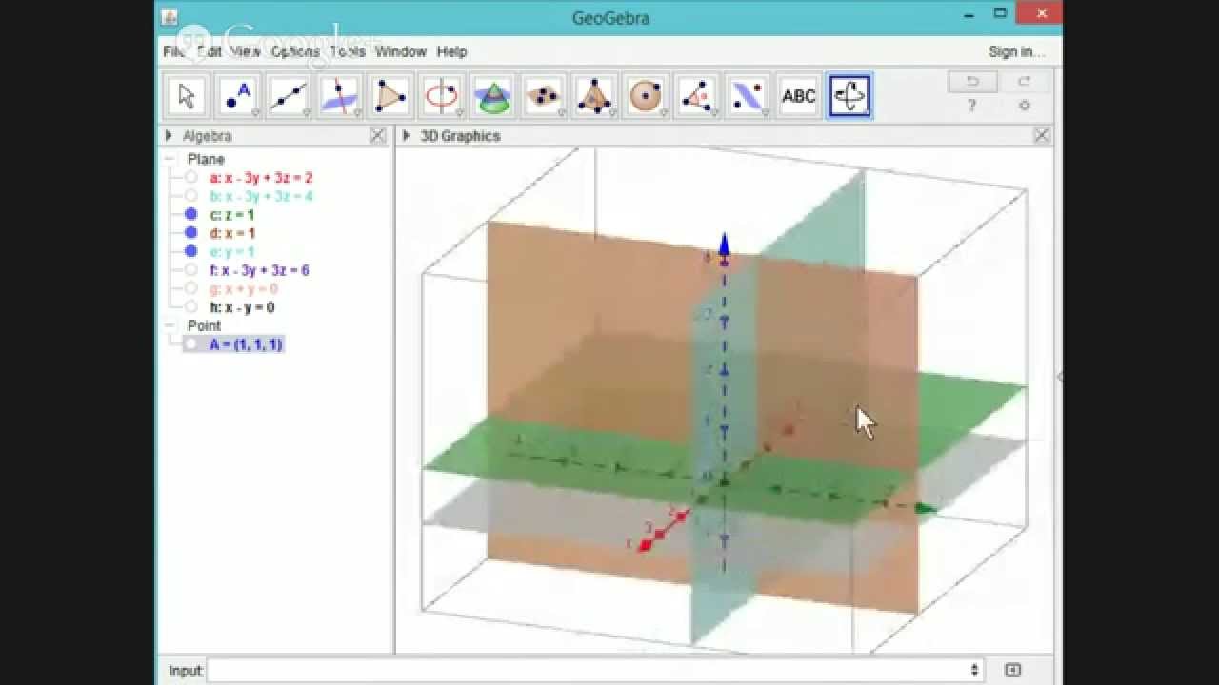Screen dimensions: 1219x685
Task: Select the ABC Text tool
Action: point(799,96)
